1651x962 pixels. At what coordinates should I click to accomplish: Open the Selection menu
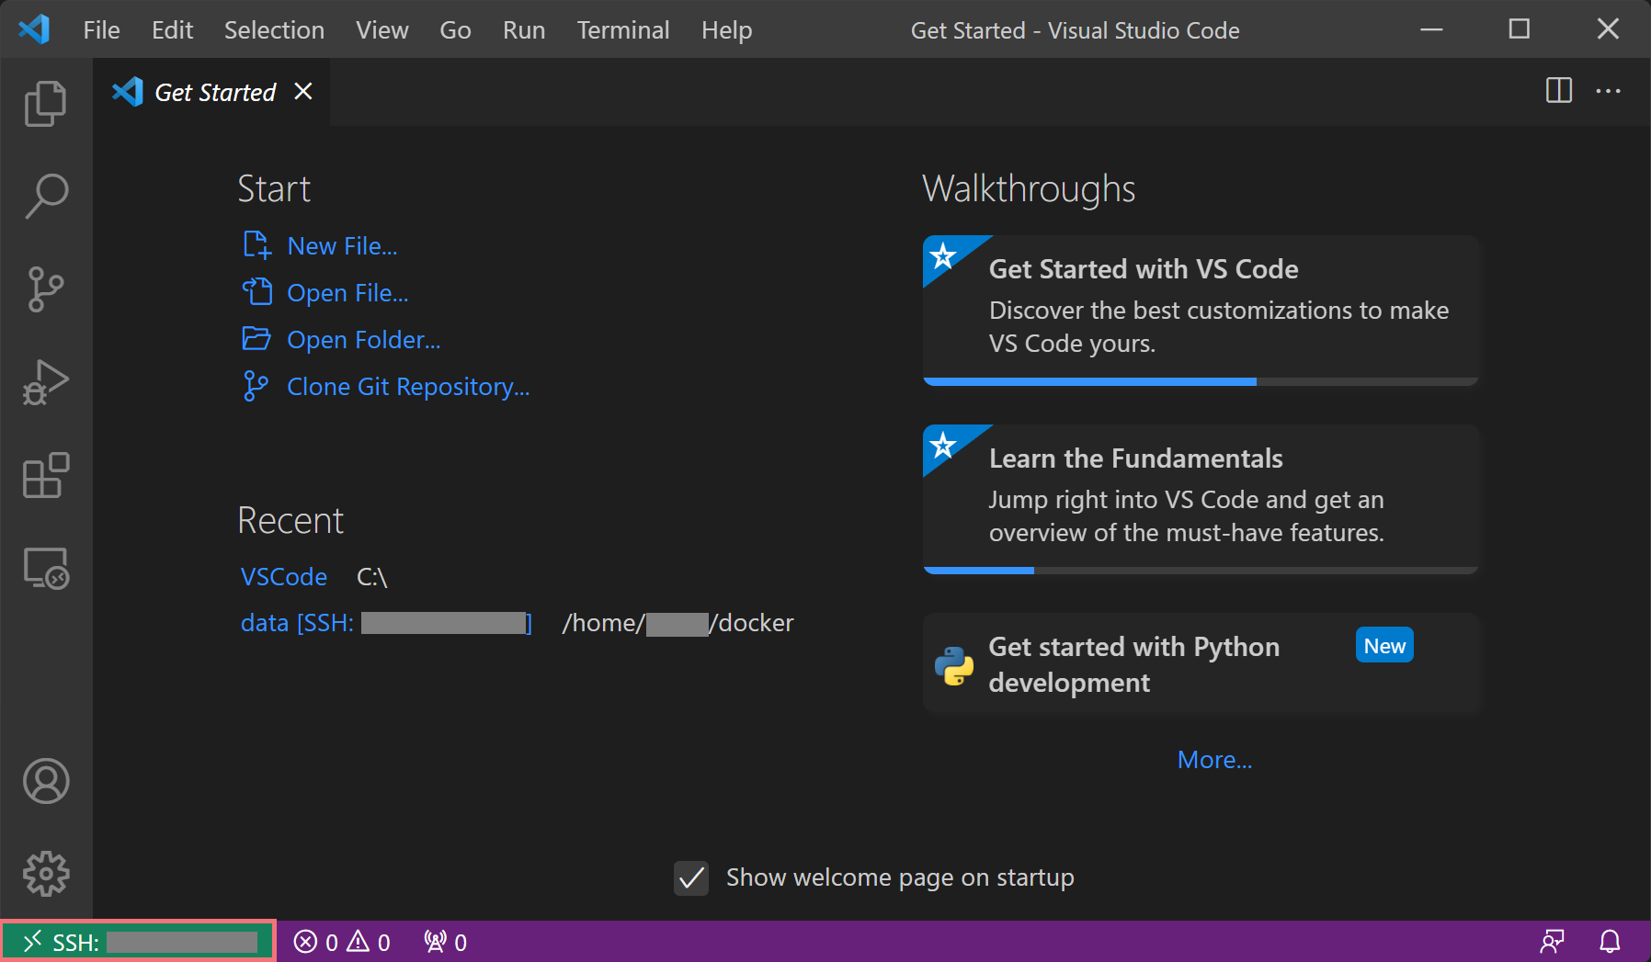274,30
